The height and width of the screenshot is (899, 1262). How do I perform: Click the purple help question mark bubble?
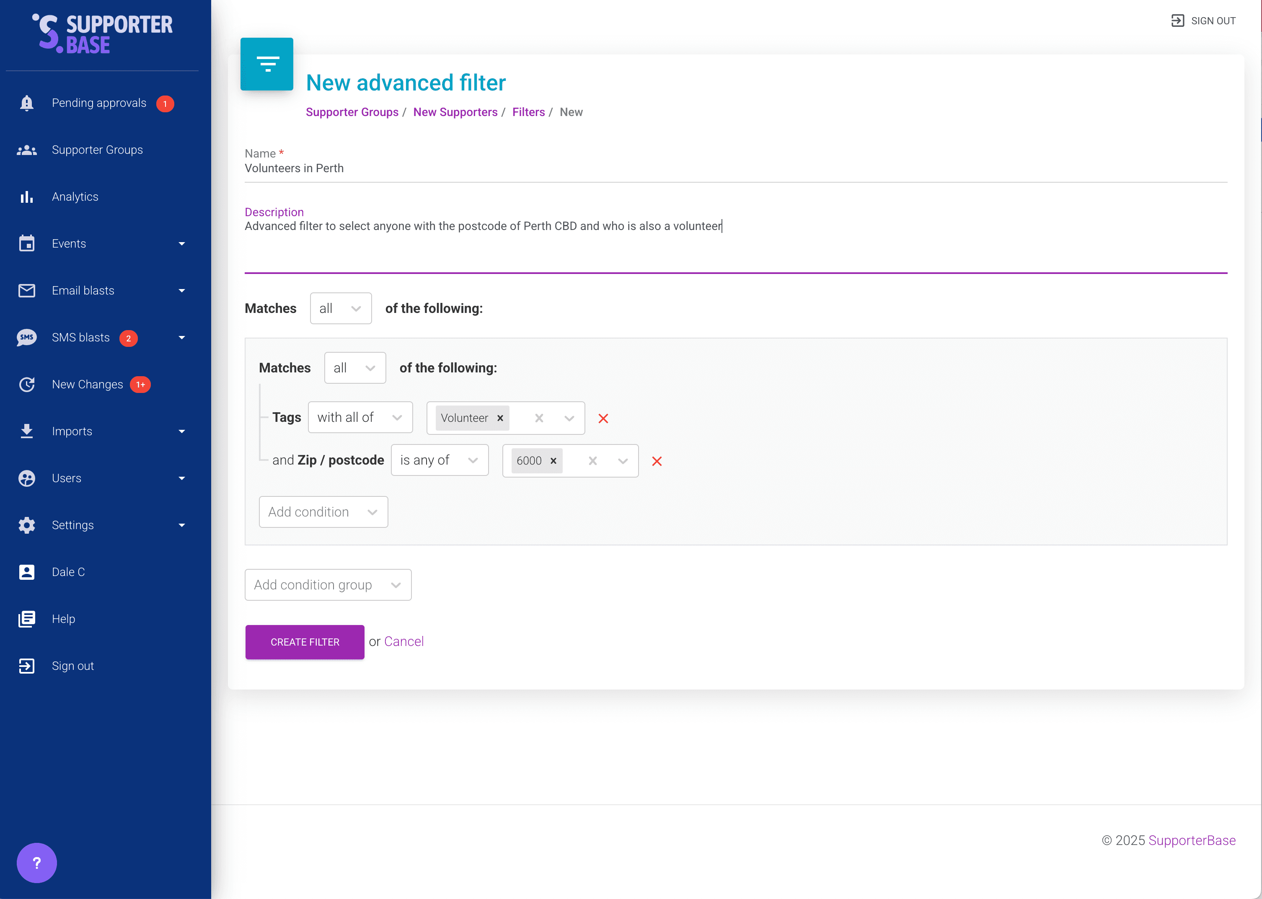(36, 863)
